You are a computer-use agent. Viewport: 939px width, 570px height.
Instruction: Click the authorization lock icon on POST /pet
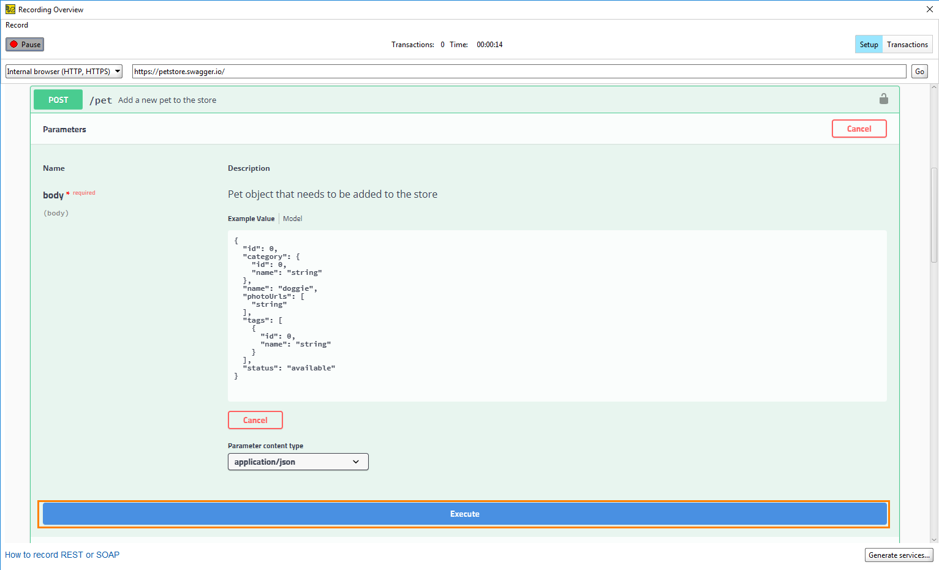pyautogui.click(x=883, y=99)
